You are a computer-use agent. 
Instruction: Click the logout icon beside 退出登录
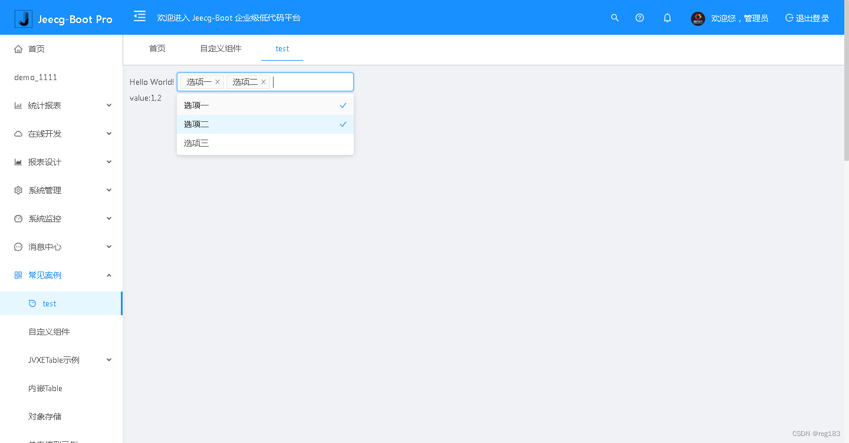click(x=789, y=18)
